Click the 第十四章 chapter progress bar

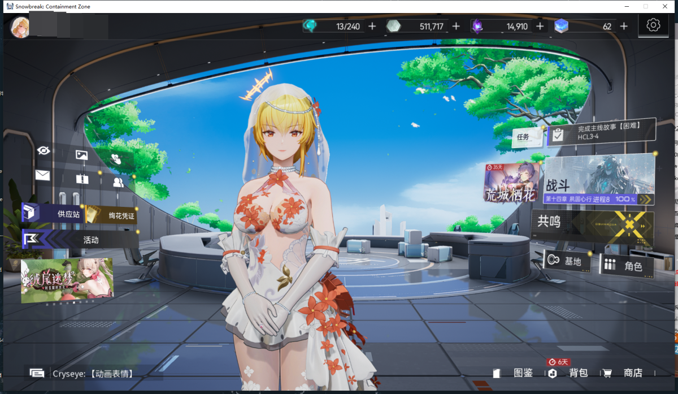pos(598,199)
